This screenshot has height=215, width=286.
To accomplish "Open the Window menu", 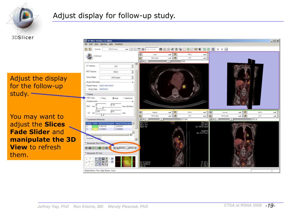I will click(x=104, y=44).
